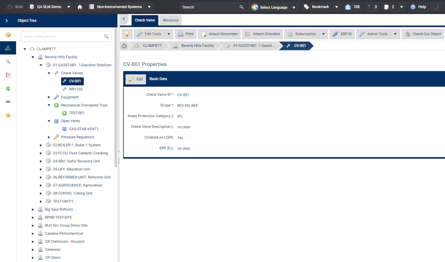Click the lightbulb hint icon in toolbar
This screenshot has width=445, height=262.
pyautogui.click(x=127, y=34)
